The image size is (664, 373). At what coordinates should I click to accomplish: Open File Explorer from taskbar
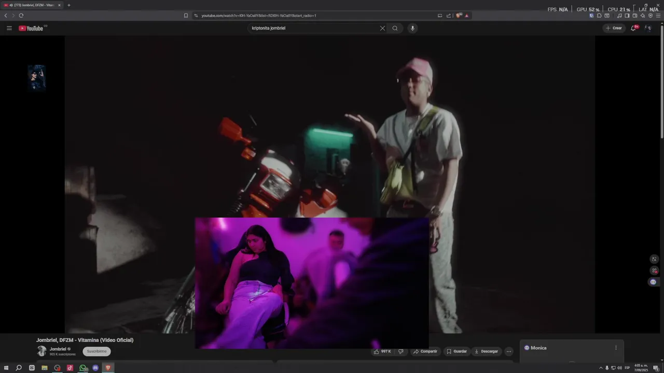pyautogui.click(x=45, y=368)
